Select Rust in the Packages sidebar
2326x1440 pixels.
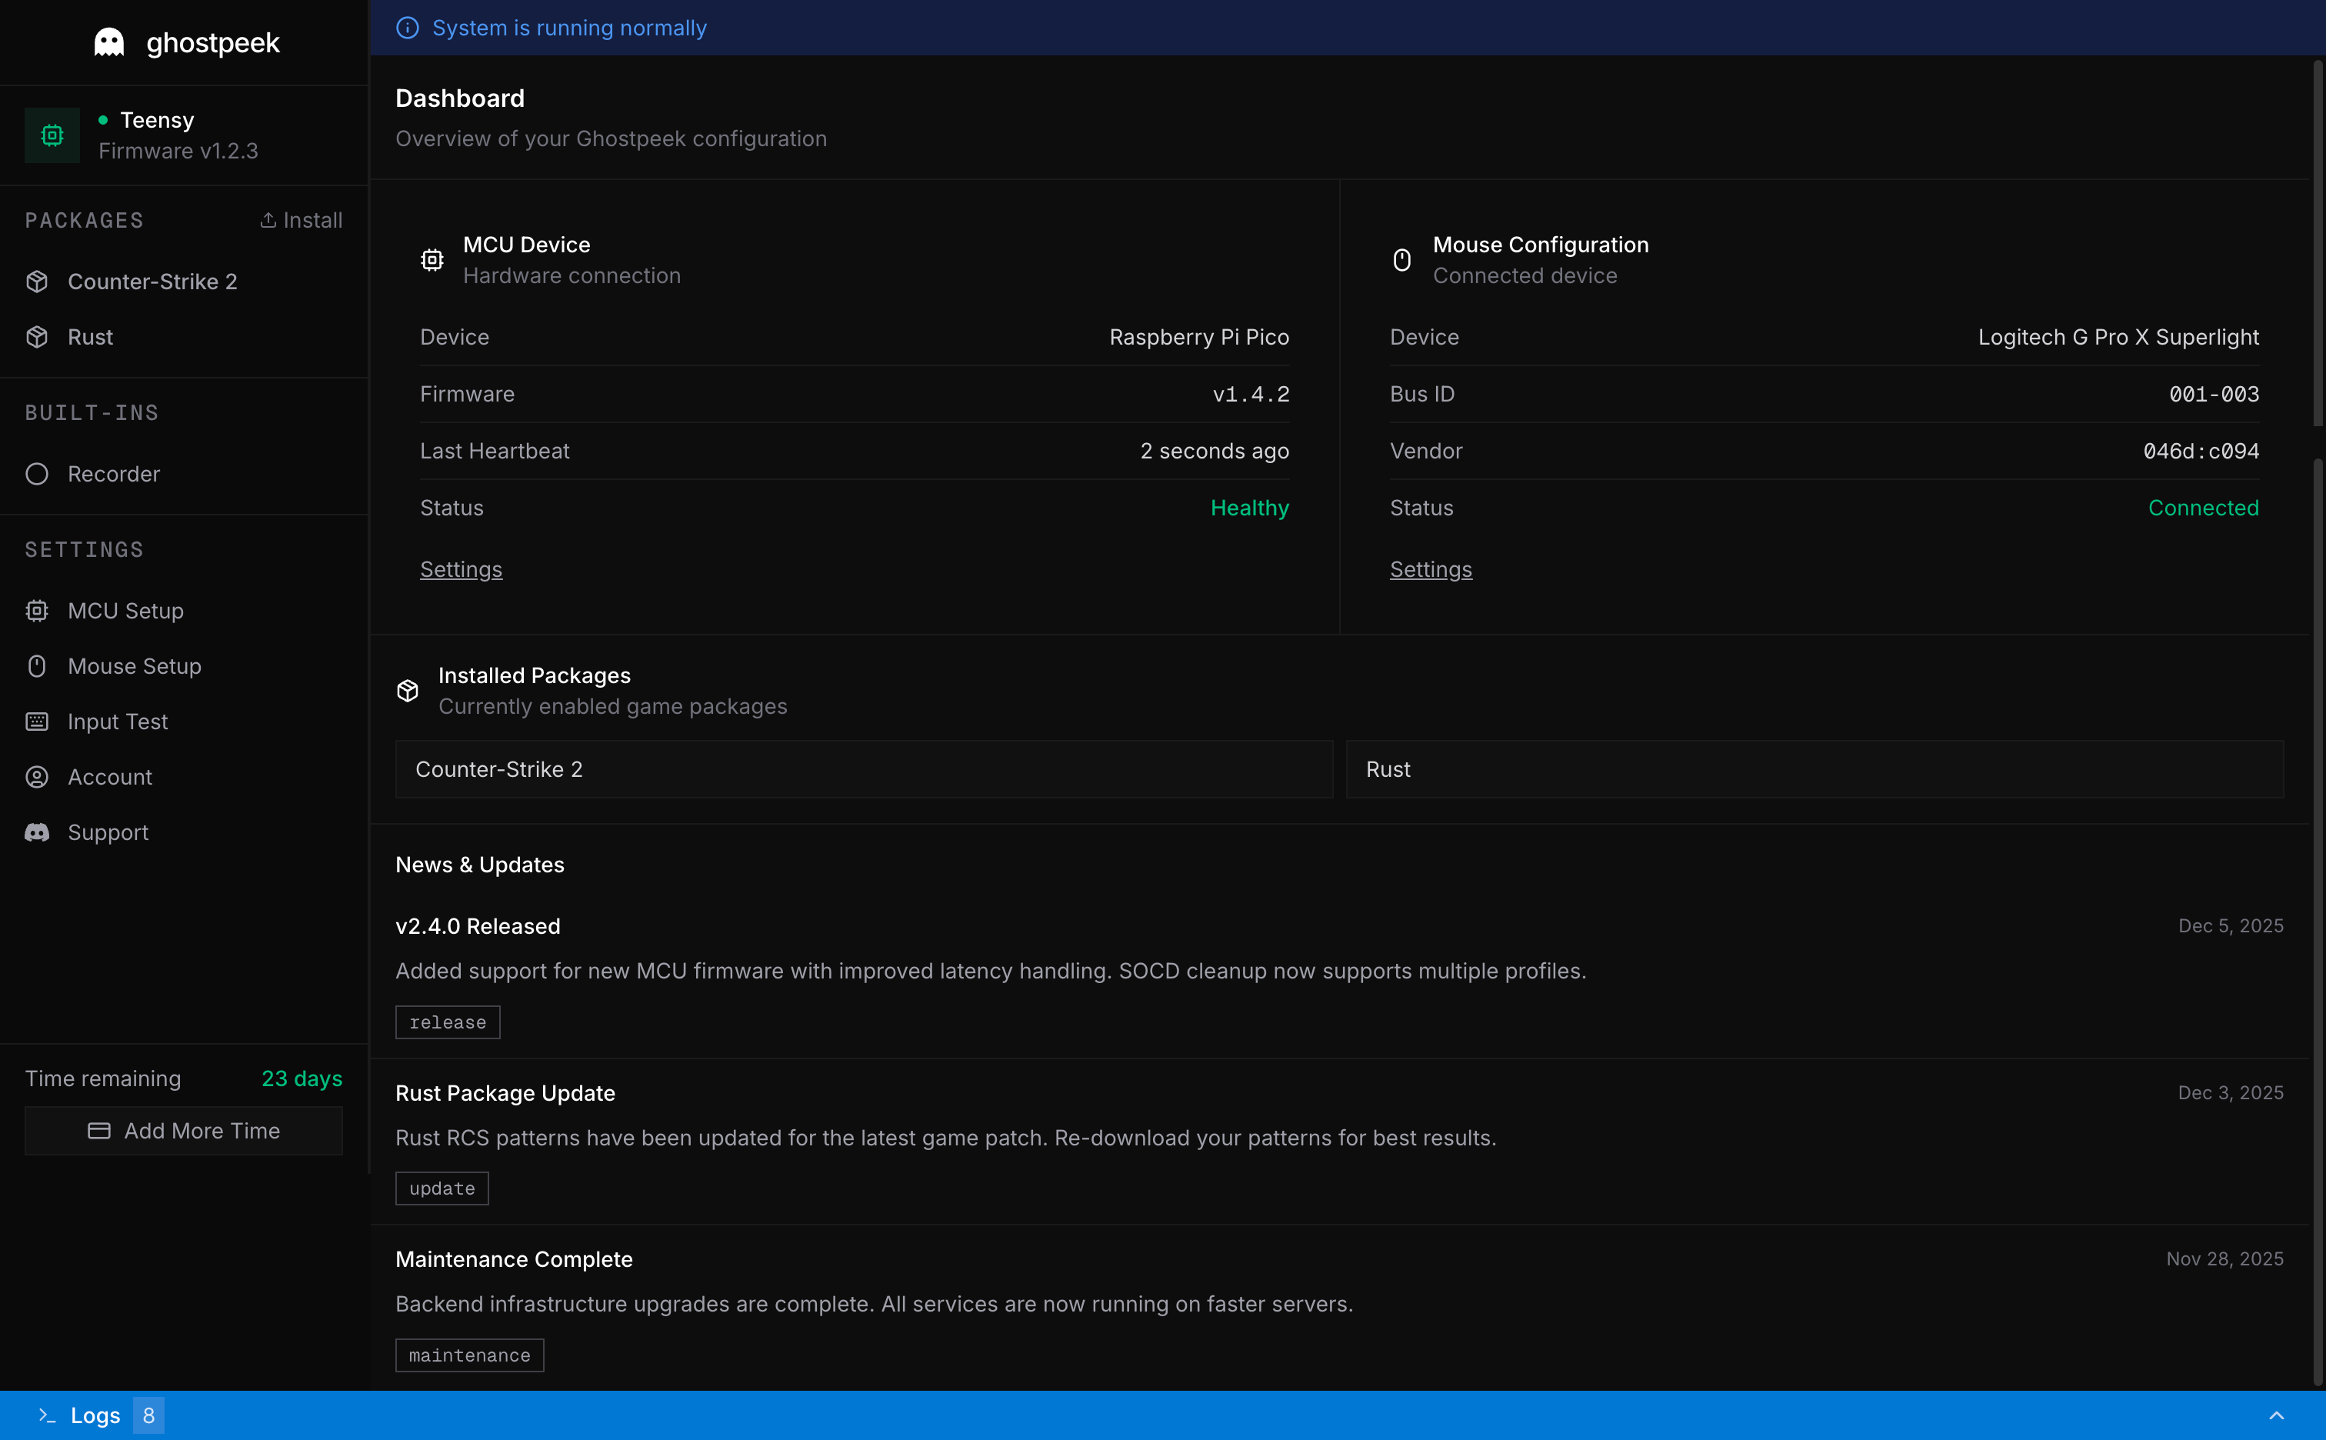(x=89, y=336)
